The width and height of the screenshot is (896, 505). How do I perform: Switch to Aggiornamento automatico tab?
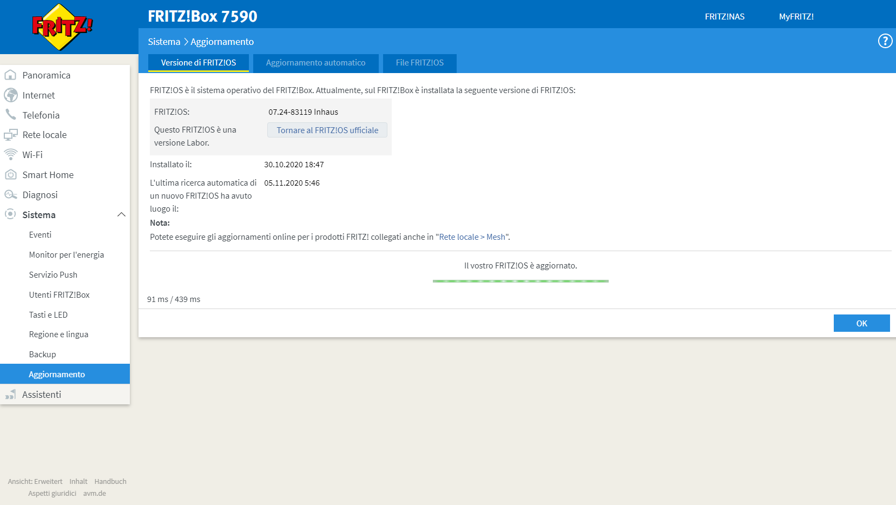click(x=316, y=63)
